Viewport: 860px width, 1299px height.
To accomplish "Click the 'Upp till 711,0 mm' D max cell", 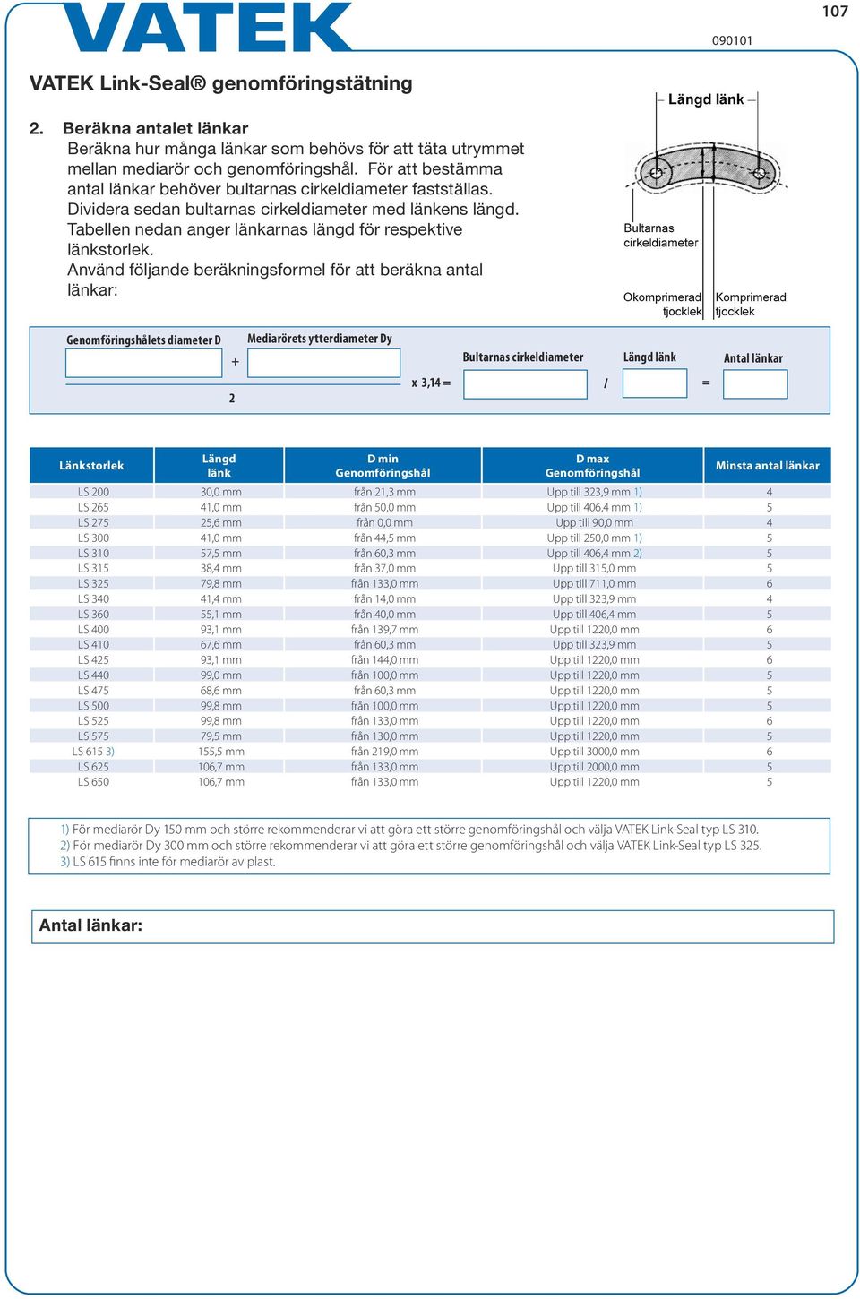I will [x=595, y=583].
